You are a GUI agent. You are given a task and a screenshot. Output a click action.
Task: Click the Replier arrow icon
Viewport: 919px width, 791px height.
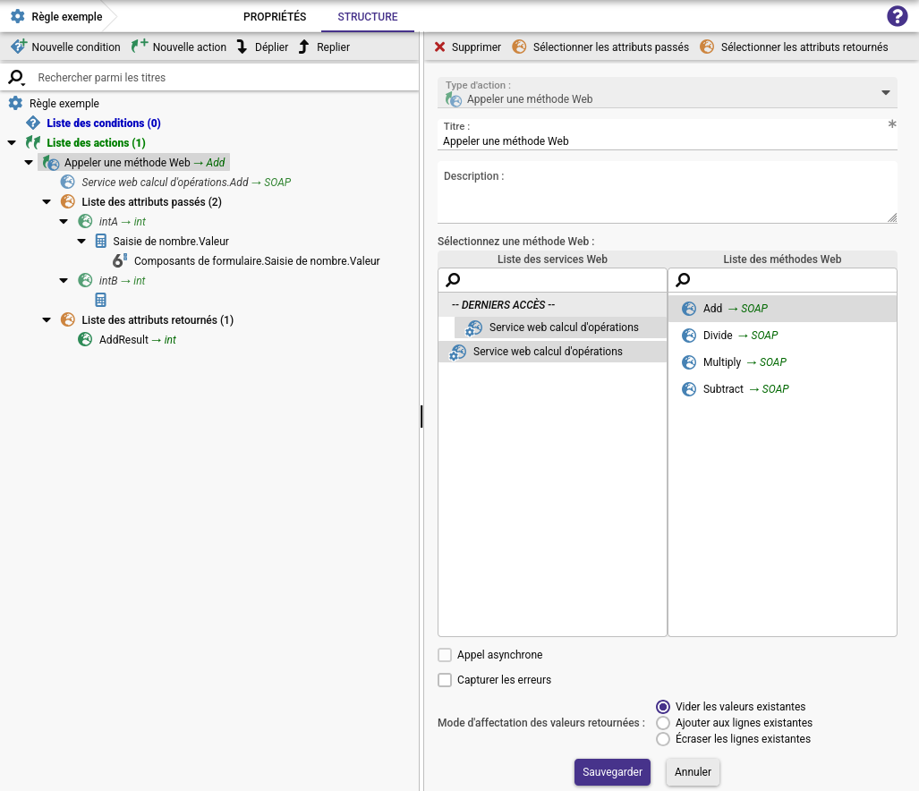coord(303,47)
